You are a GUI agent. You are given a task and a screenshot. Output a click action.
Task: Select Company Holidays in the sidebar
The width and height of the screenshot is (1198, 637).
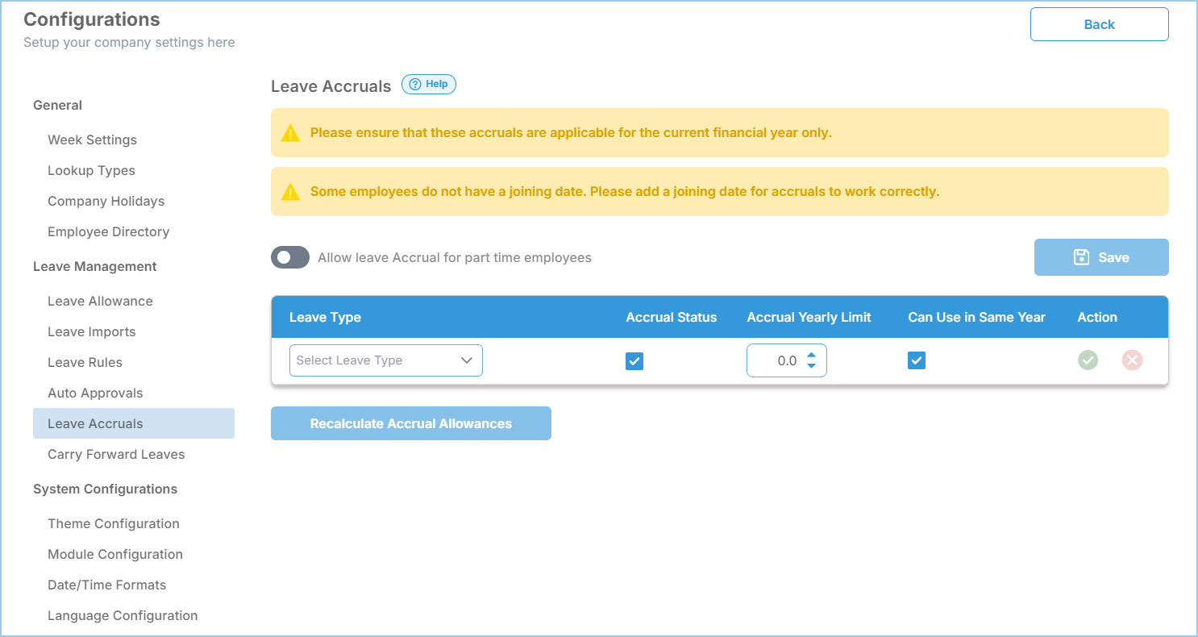click(x=106, y=201)
